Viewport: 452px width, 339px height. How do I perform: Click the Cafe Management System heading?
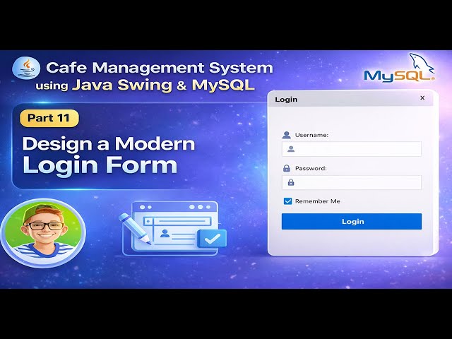click(x=159, y=68)
